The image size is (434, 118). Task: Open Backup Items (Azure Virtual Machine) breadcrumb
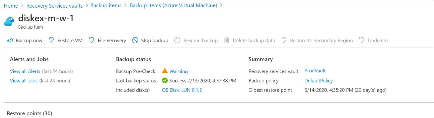tap(173, 5)
